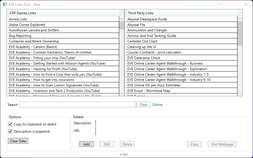The width and height of the screenshot is (253, 158).
Task: Select Career Agent Walkthrough - Industry 6-10
Action: pos(182,79)
